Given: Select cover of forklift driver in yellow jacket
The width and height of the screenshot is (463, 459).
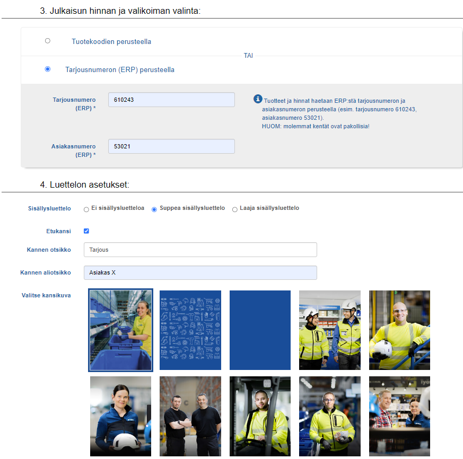Looking at the screenshot, I should (x=260, y=416).
